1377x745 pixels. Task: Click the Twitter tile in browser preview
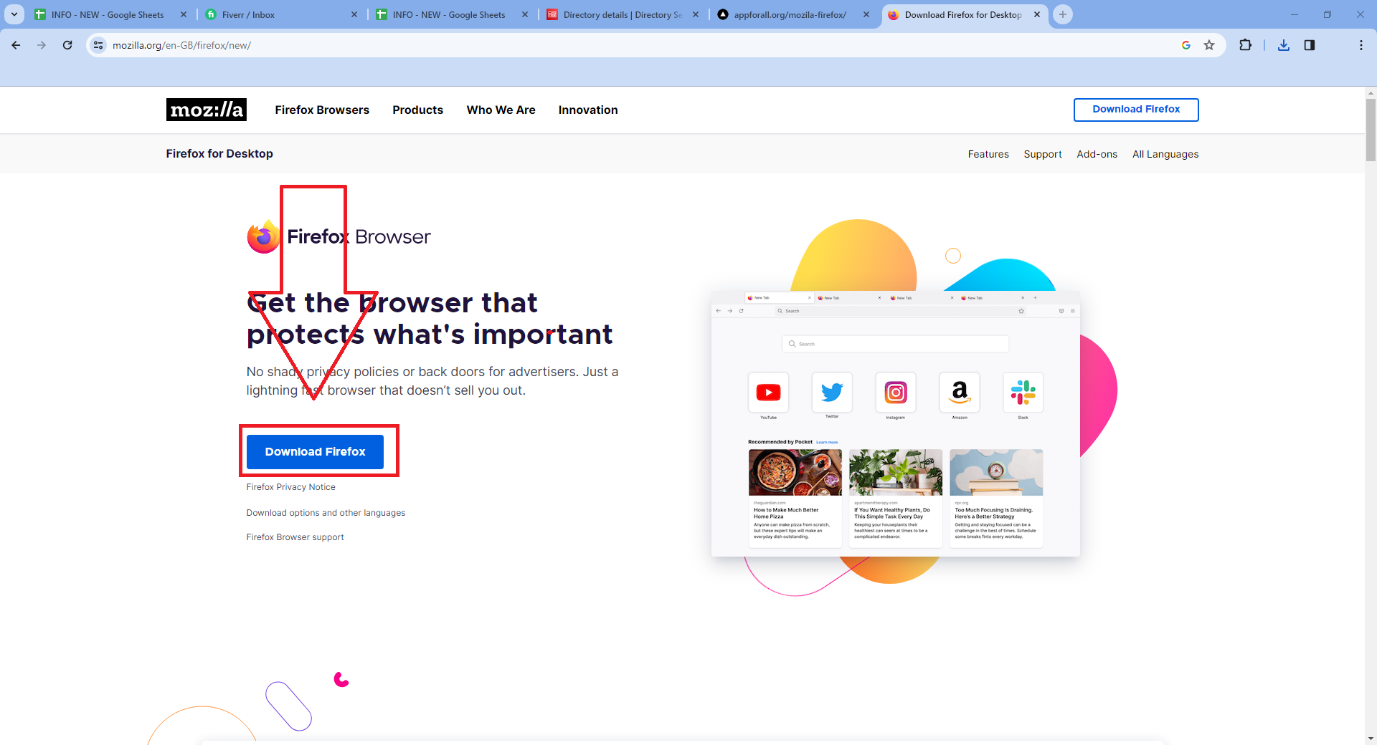pyautogui.click(x=832, y=393)
